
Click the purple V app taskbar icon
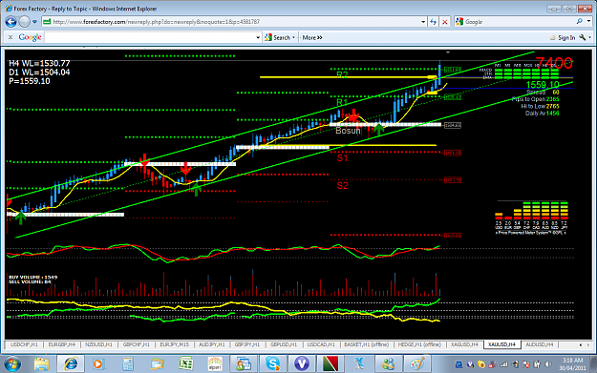pyautogui.click(x=302, y=364)
